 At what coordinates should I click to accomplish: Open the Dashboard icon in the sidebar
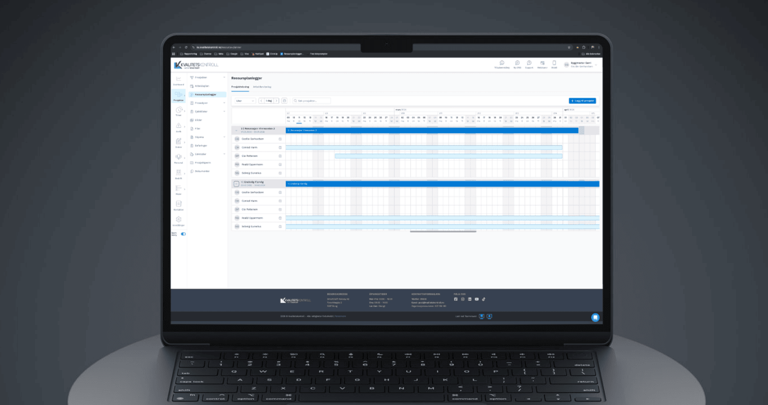[178, 80]
